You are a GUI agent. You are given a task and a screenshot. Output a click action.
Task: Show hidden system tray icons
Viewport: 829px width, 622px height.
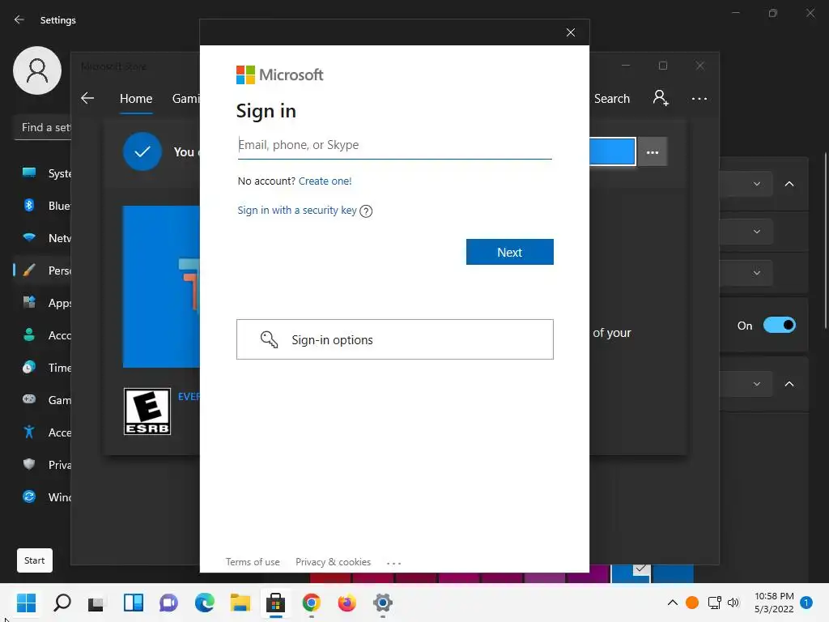coord(672,603)
